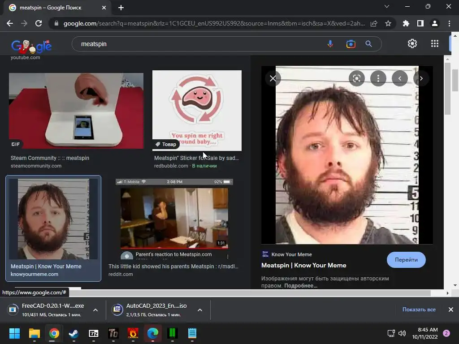Bookmark this page with the star icon
This screenshot has width=459, height=344.
click(388, 23)
